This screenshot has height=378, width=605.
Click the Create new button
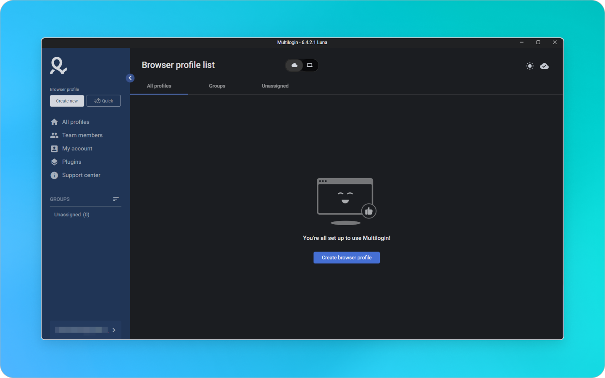tap(67, 101)
